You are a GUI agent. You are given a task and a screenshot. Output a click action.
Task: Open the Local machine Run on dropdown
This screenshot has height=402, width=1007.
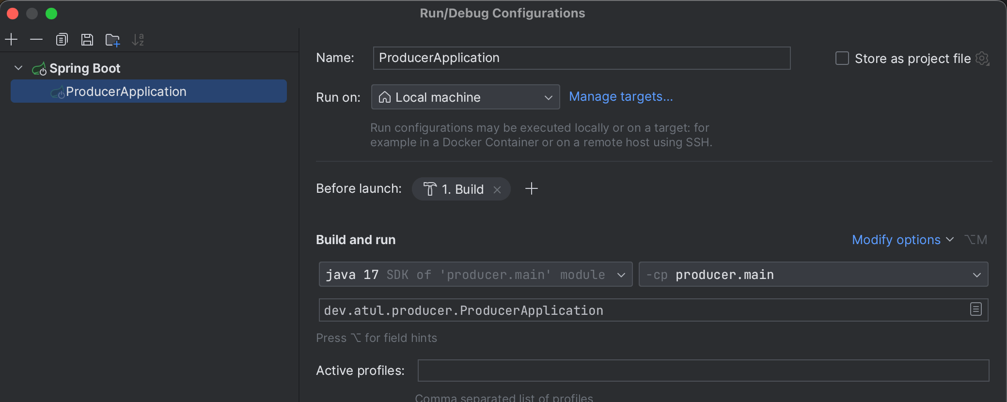[465, 97]
